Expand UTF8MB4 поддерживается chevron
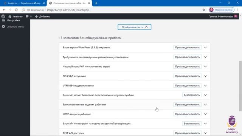 tap(205, 86)
